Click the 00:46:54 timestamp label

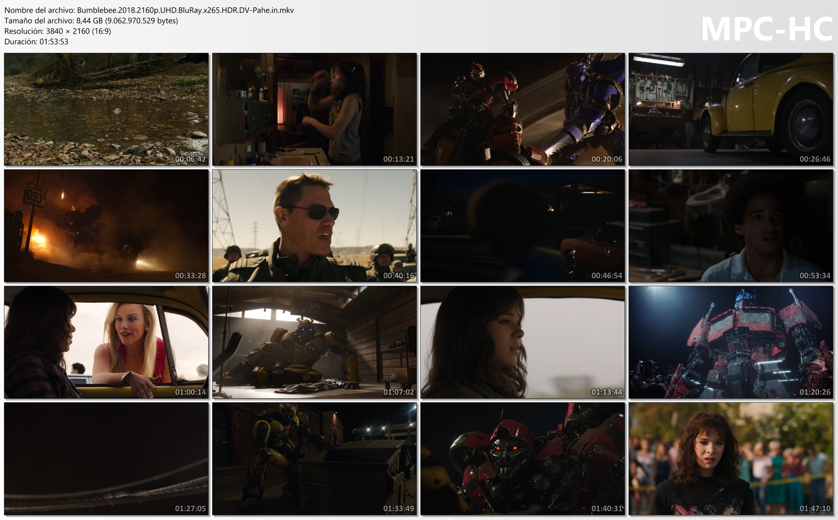coord(607,276)
